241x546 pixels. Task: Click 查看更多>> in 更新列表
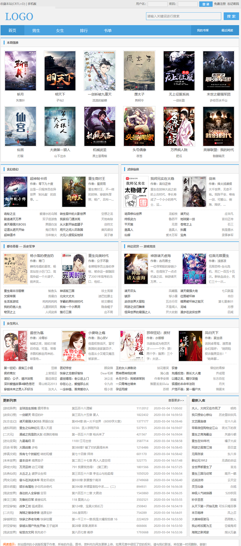click(x=176, y=400)
